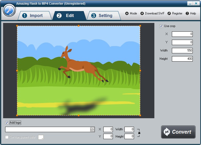Open the Mode menu

coord(131,13)
